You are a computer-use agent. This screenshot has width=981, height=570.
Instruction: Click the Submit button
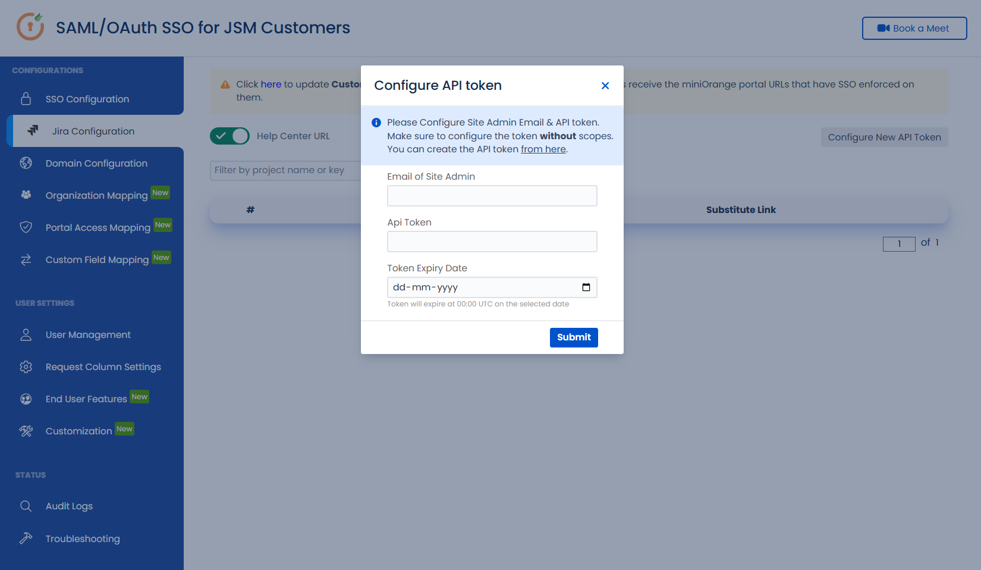pyautogui.click(x=574, y=337)
